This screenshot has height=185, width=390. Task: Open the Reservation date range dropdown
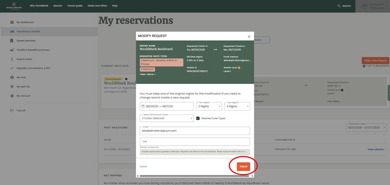[366, 128]
